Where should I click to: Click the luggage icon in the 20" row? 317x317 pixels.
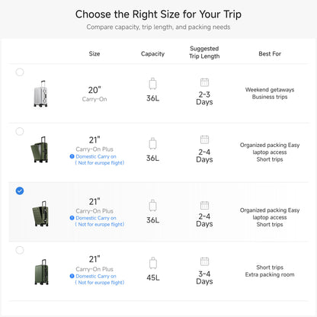click(153, 84)
